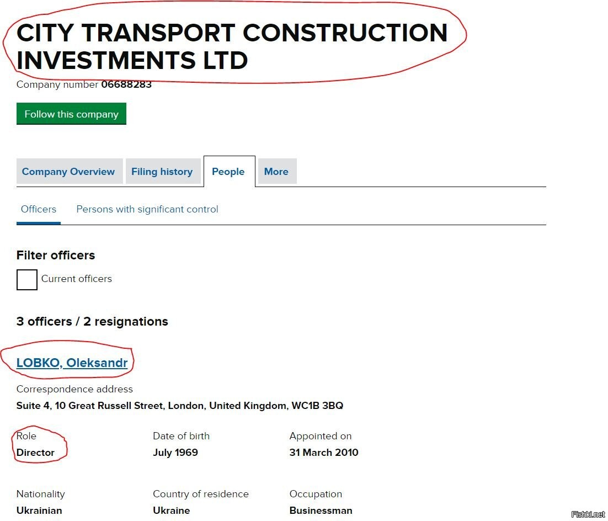Open the More tab

278,171
